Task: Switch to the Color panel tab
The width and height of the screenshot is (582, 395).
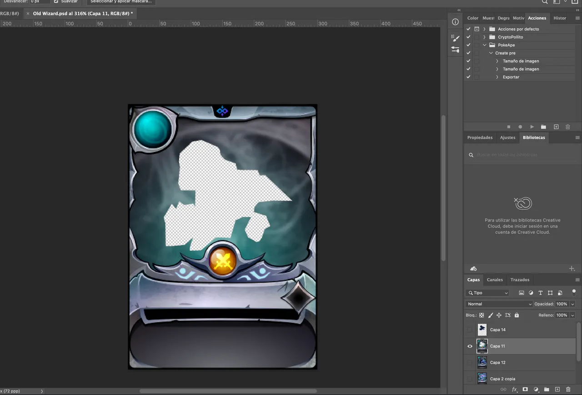Action: (x=473, y=18)
